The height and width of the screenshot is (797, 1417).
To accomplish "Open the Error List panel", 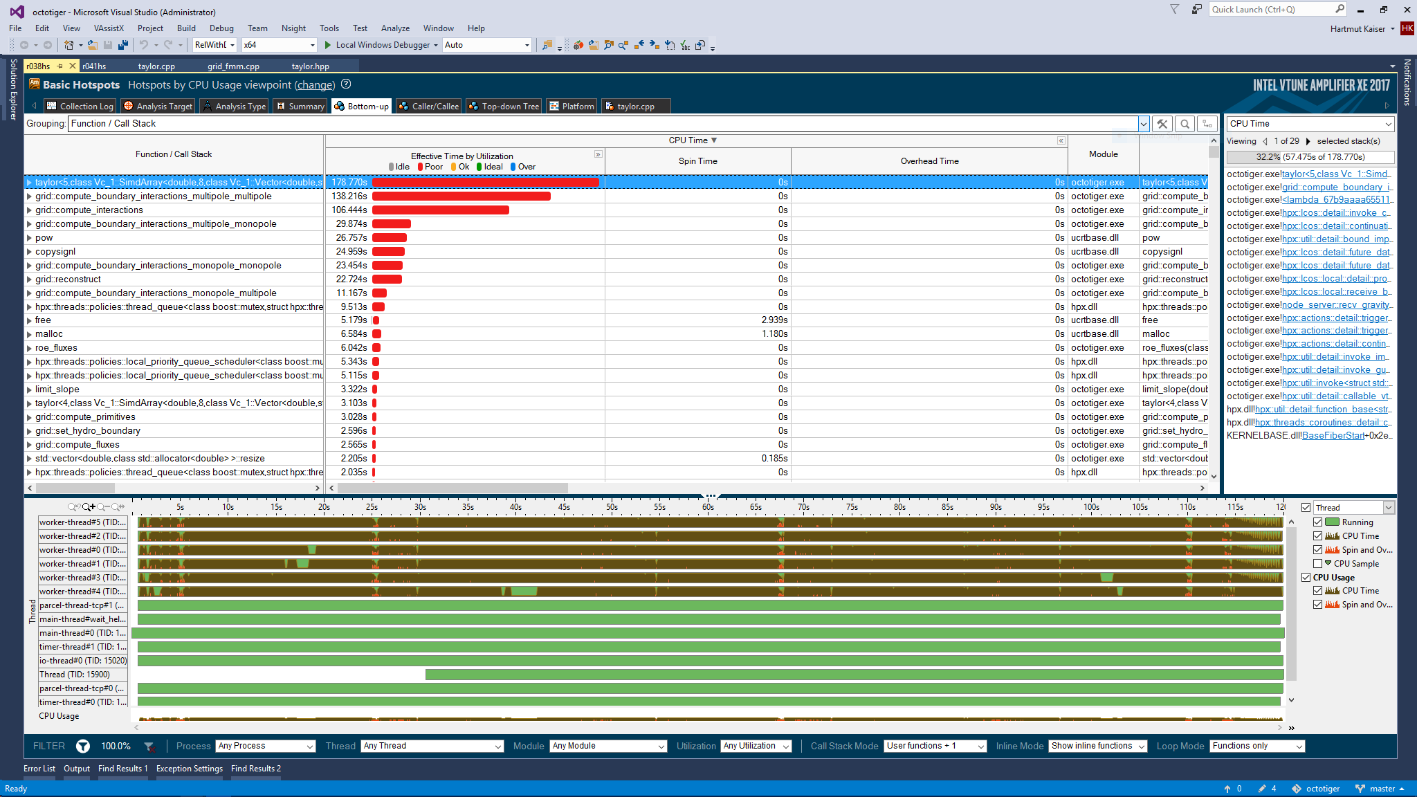I will pyautogui.click(x=39, y=769).
